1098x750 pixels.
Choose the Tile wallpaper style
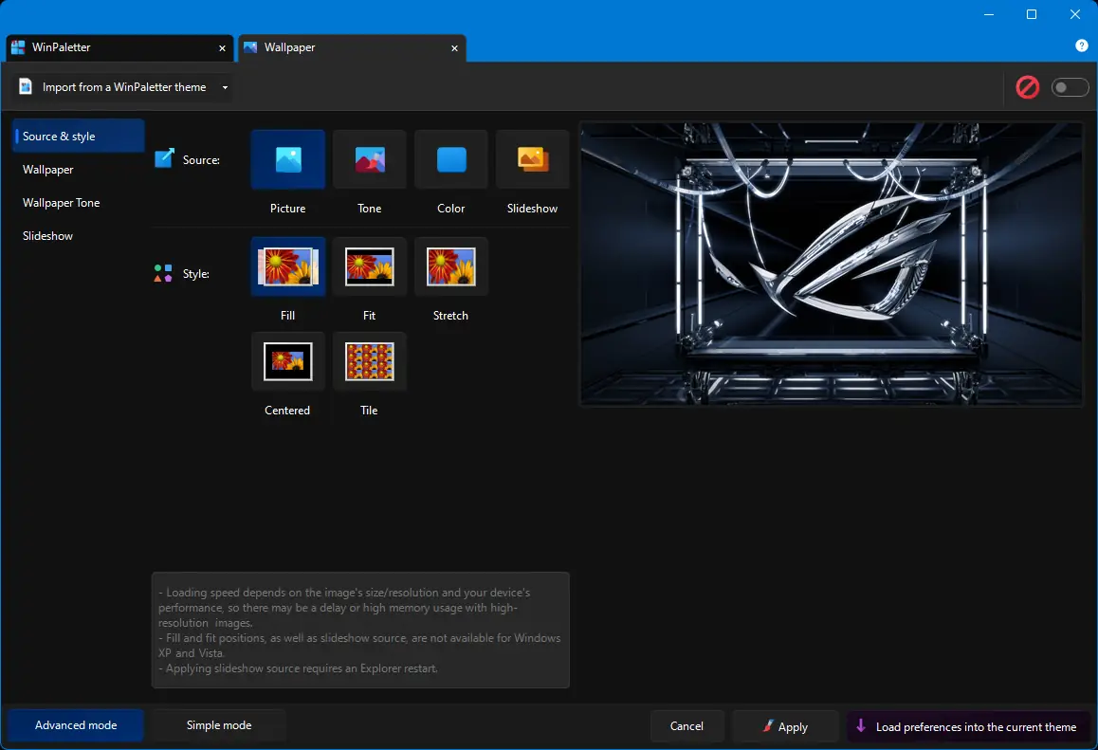coord(369,361)
